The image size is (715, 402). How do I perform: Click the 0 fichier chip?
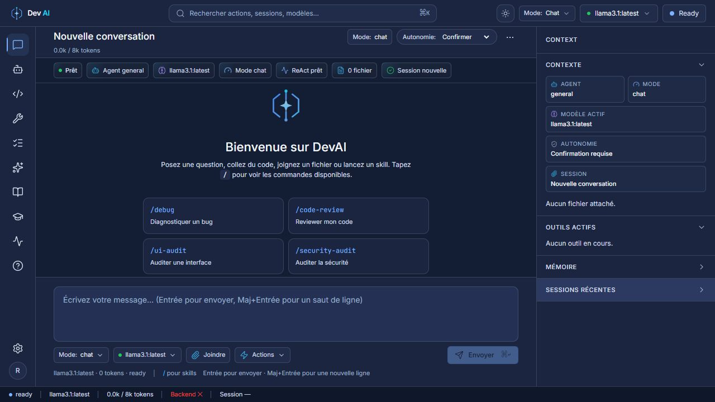click(x=354, y=70)
